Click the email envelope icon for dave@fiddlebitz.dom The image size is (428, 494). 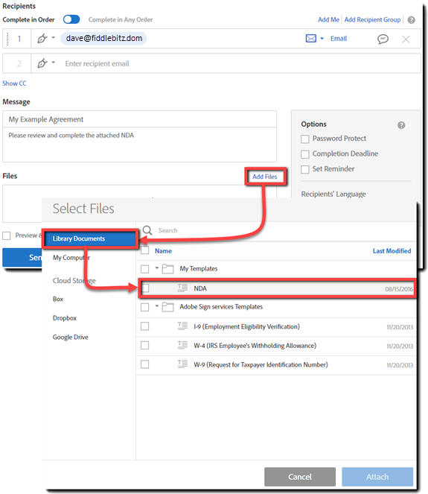click(x=311, y=39)
